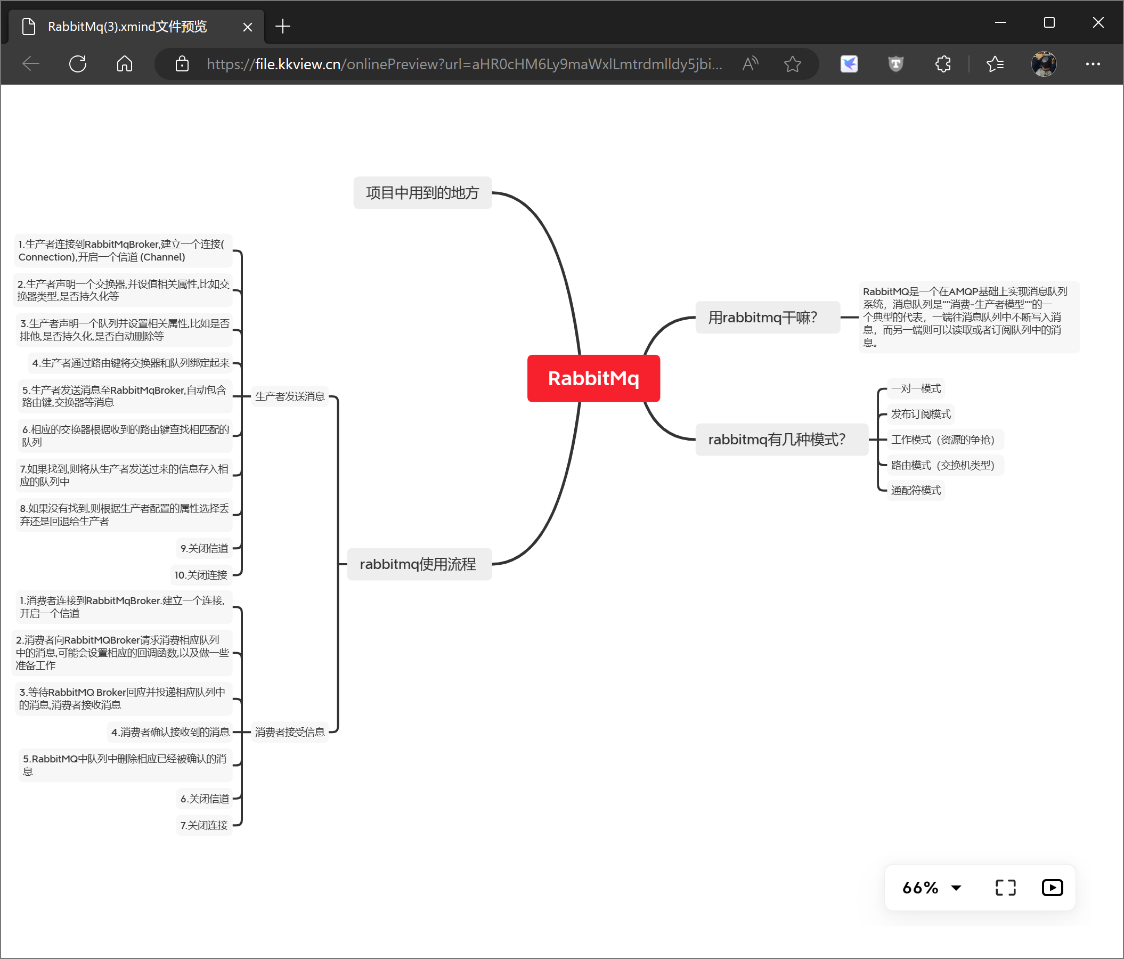Enter fullscreen via the bracket icon

(1005, 888)
